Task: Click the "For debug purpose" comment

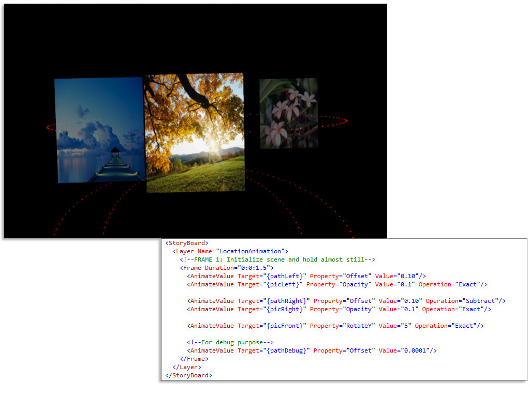Action: pyautogui.click(x=230, y=342)
